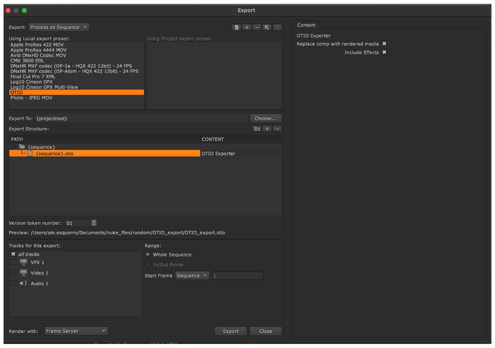Remove the selected export preset with minus
Viewport: 495px width, 348px height.
point(257,27)
